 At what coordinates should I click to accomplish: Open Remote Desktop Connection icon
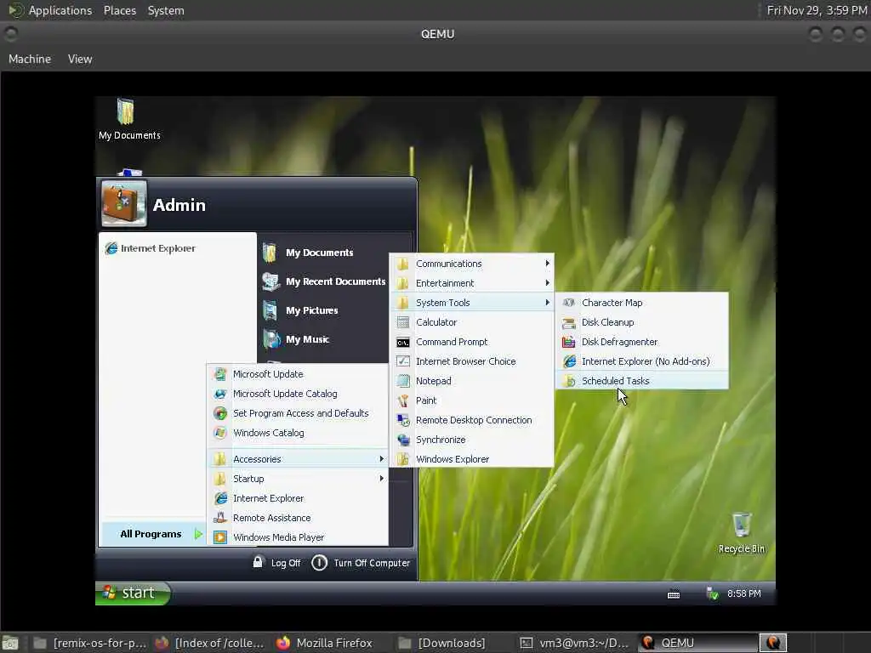pyautogui.click(x=402, y=420)
